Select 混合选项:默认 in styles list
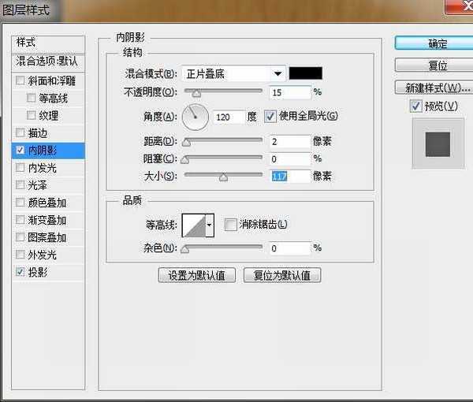This screenshot has height=402, width=473. [47, 61]
